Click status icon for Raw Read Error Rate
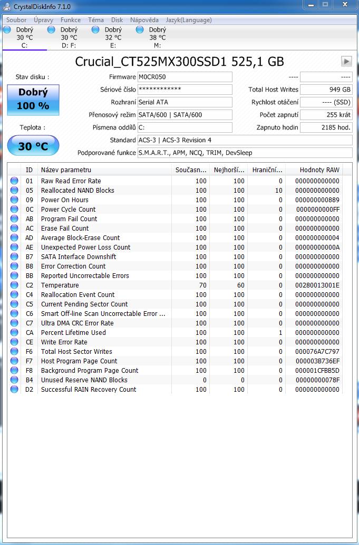 click(x=14, y=181)
